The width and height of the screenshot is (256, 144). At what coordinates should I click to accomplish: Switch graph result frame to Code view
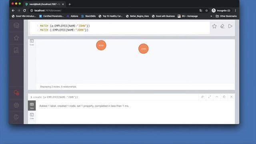[32, 42]
